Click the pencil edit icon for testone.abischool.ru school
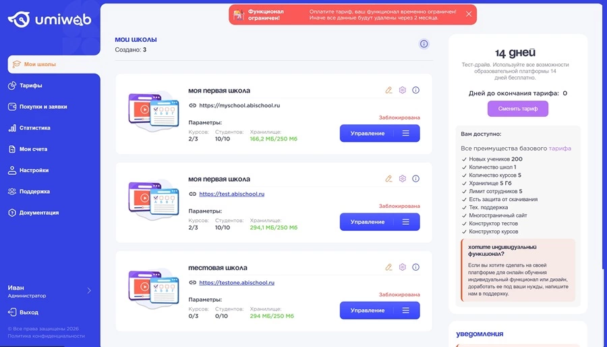 coord(388,267)
